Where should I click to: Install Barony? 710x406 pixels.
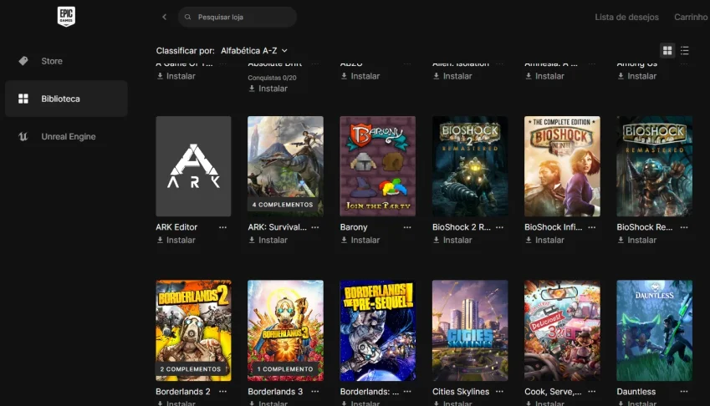pos(360,240)
